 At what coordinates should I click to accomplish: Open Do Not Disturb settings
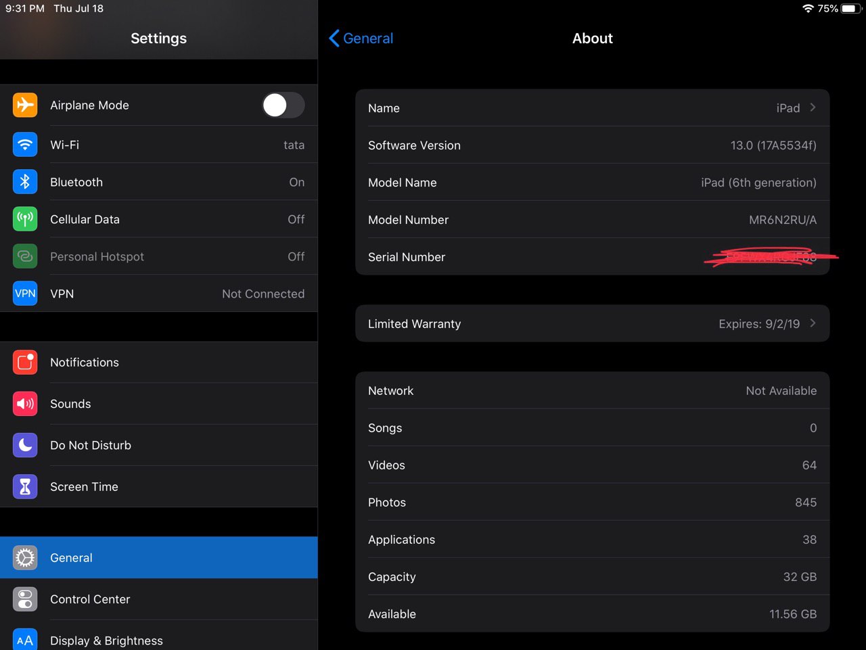pyautogui.click(x=159, y=445)
